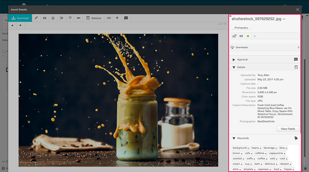Click the Keywords tag icon
309x172 pixels.
[296, 138]
